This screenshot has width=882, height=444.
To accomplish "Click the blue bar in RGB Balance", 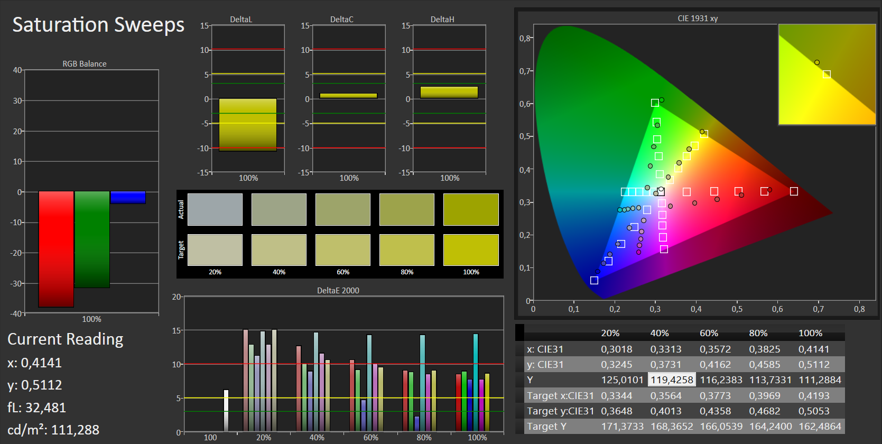I will [x=128, y=197].
